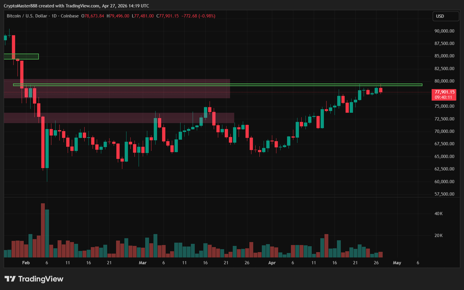This screenshot has width=464, height=290.
Task: Click the May date axis label
Action: pos(397,263)
